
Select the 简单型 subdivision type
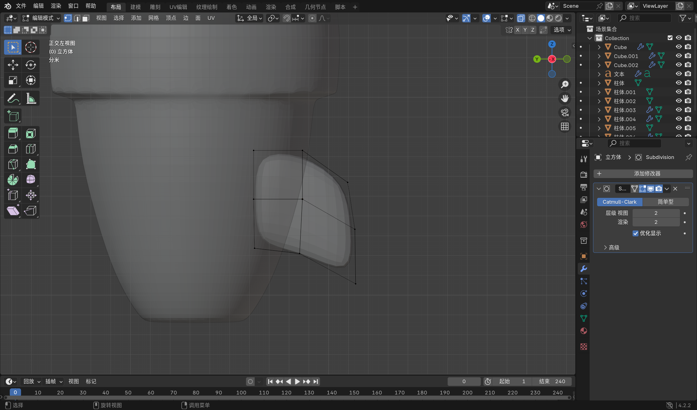(x=665, y=202)
